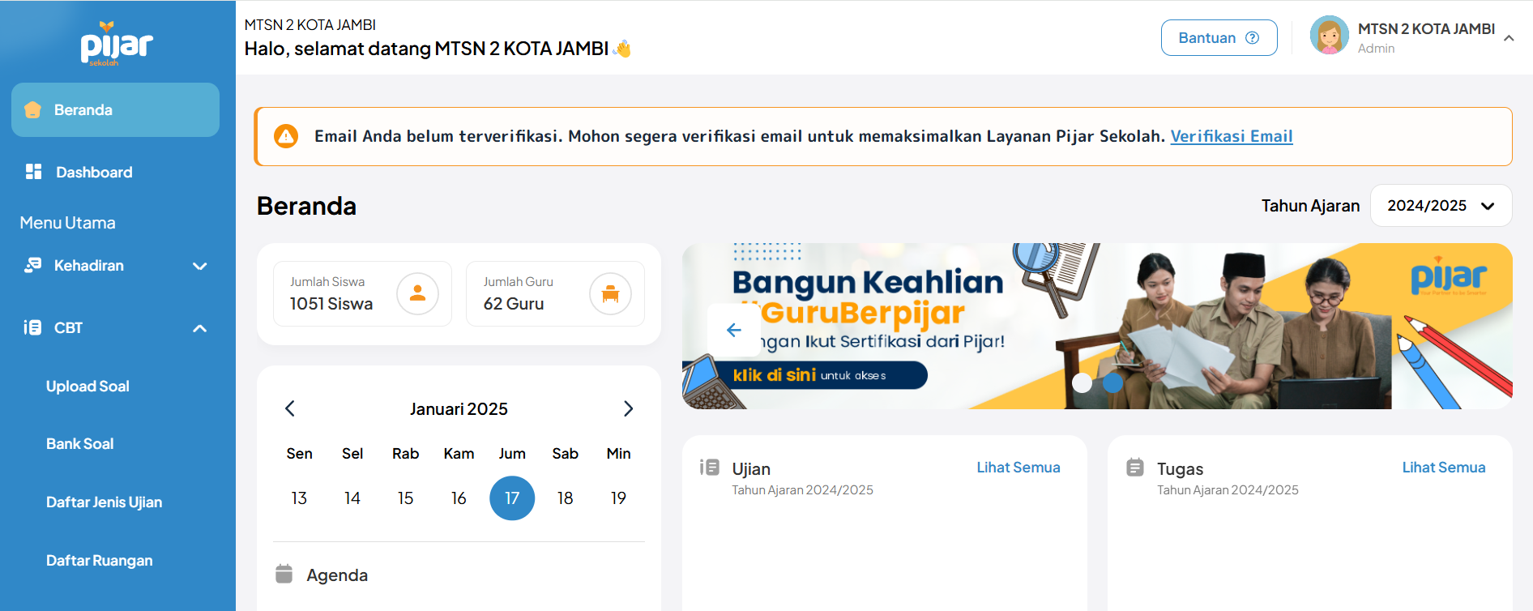Open the Beranda menu item
Viewport: 1533px width, 611px height.
115,109
